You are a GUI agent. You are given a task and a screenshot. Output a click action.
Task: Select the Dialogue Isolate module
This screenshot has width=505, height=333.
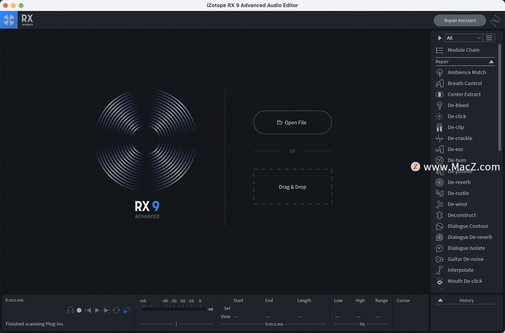pos(466,248)
